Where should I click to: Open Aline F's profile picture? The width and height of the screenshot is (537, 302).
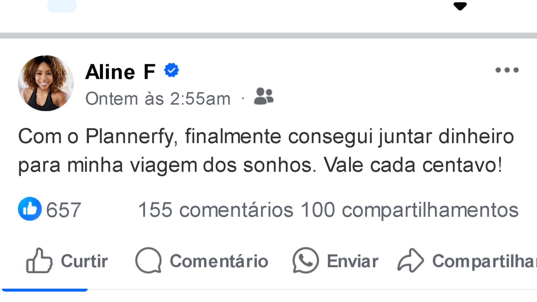(x=46, y=83)
